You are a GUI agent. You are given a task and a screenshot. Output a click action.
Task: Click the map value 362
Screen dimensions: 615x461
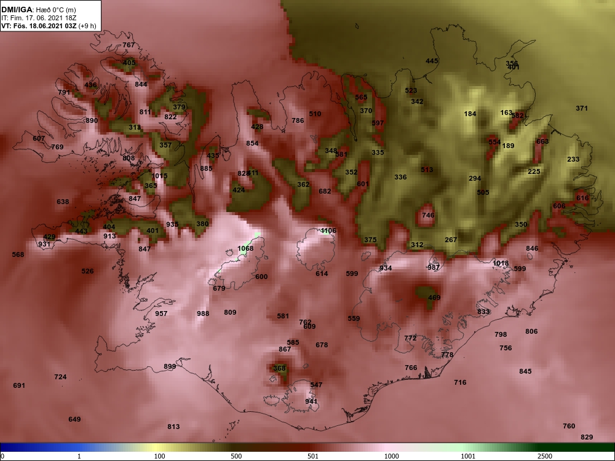303,184
